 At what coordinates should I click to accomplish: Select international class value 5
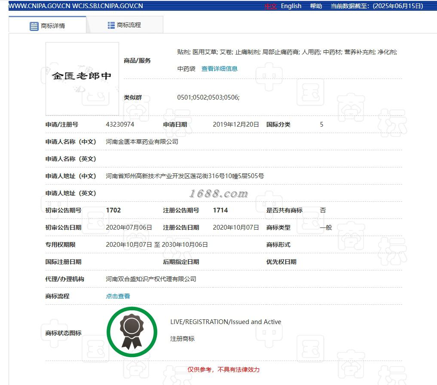point(321,124)
